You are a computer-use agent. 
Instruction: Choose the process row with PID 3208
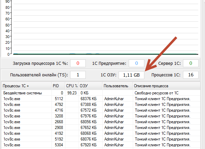12,116
